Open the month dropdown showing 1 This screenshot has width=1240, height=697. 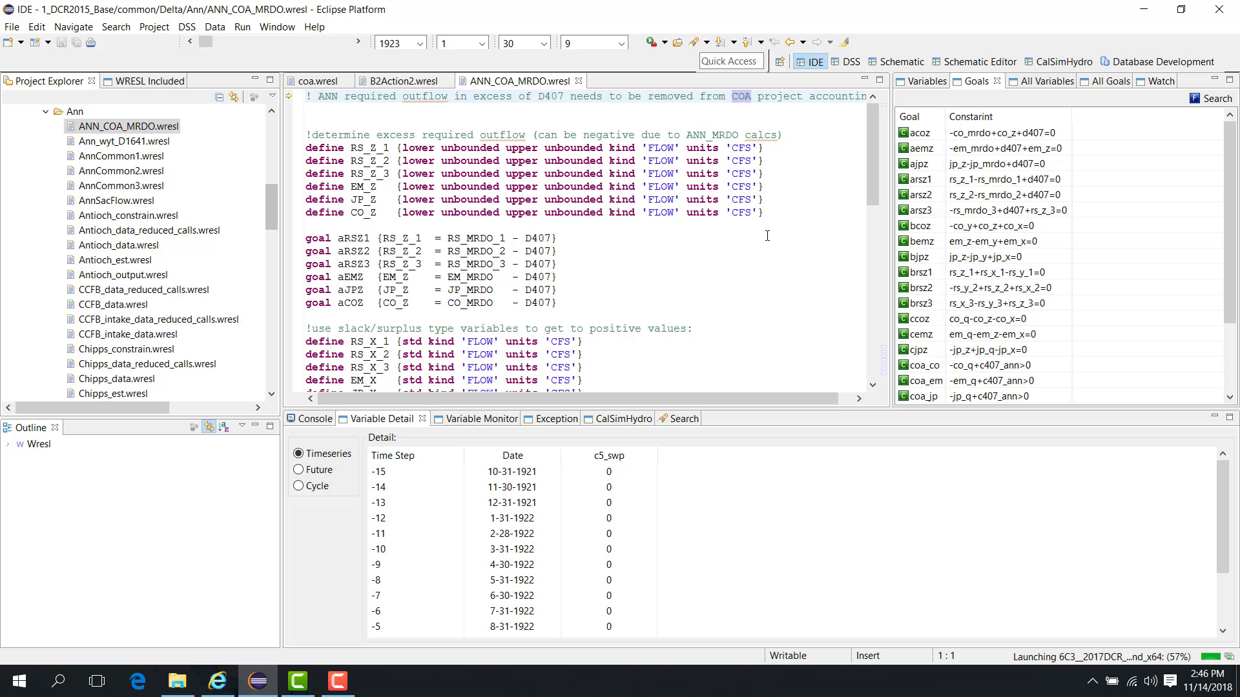(x=482, y=43)
